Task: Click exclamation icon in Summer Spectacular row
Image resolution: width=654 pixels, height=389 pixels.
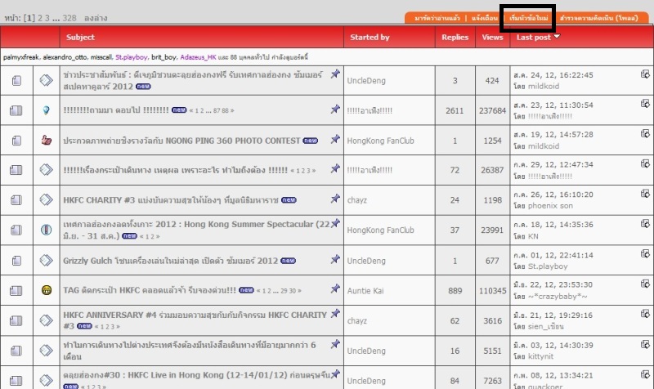Action: coord(47,230)
